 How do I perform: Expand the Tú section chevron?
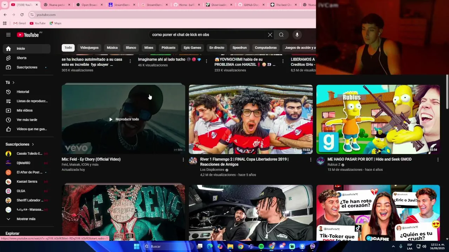pyautogui.click(x=13, y=83)
